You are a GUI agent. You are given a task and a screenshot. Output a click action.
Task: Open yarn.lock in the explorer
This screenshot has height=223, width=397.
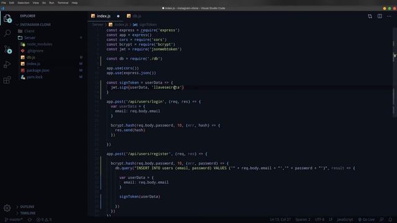click(35, 77)
